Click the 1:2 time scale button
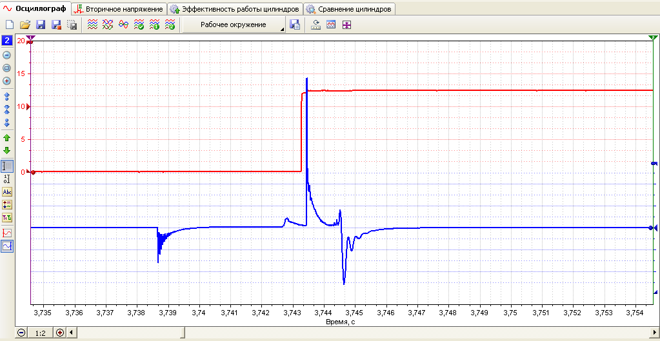Viewport: 660px width, 341px height. click(x=41, y=333)
